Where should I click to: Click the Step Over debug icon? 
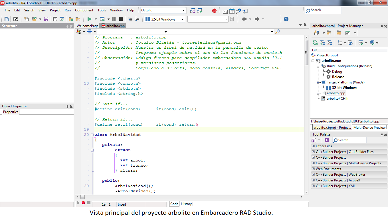(x=137, y=19)
